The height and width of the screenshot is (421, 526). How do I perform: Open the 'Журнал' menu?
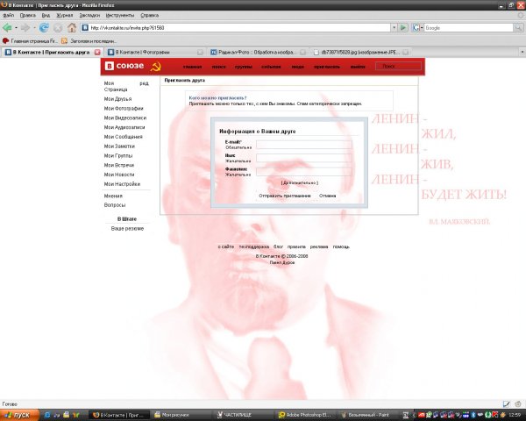(x=64, y=15)
